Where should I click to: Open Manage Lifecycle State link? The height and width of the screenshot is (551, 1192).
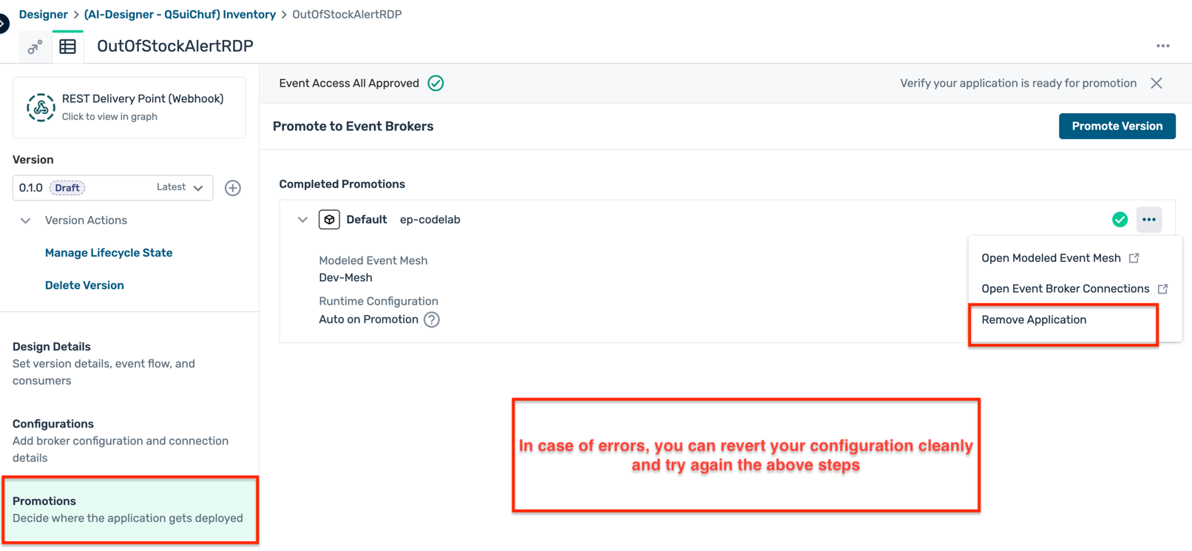pyautogui.click(x=109, y=253)
